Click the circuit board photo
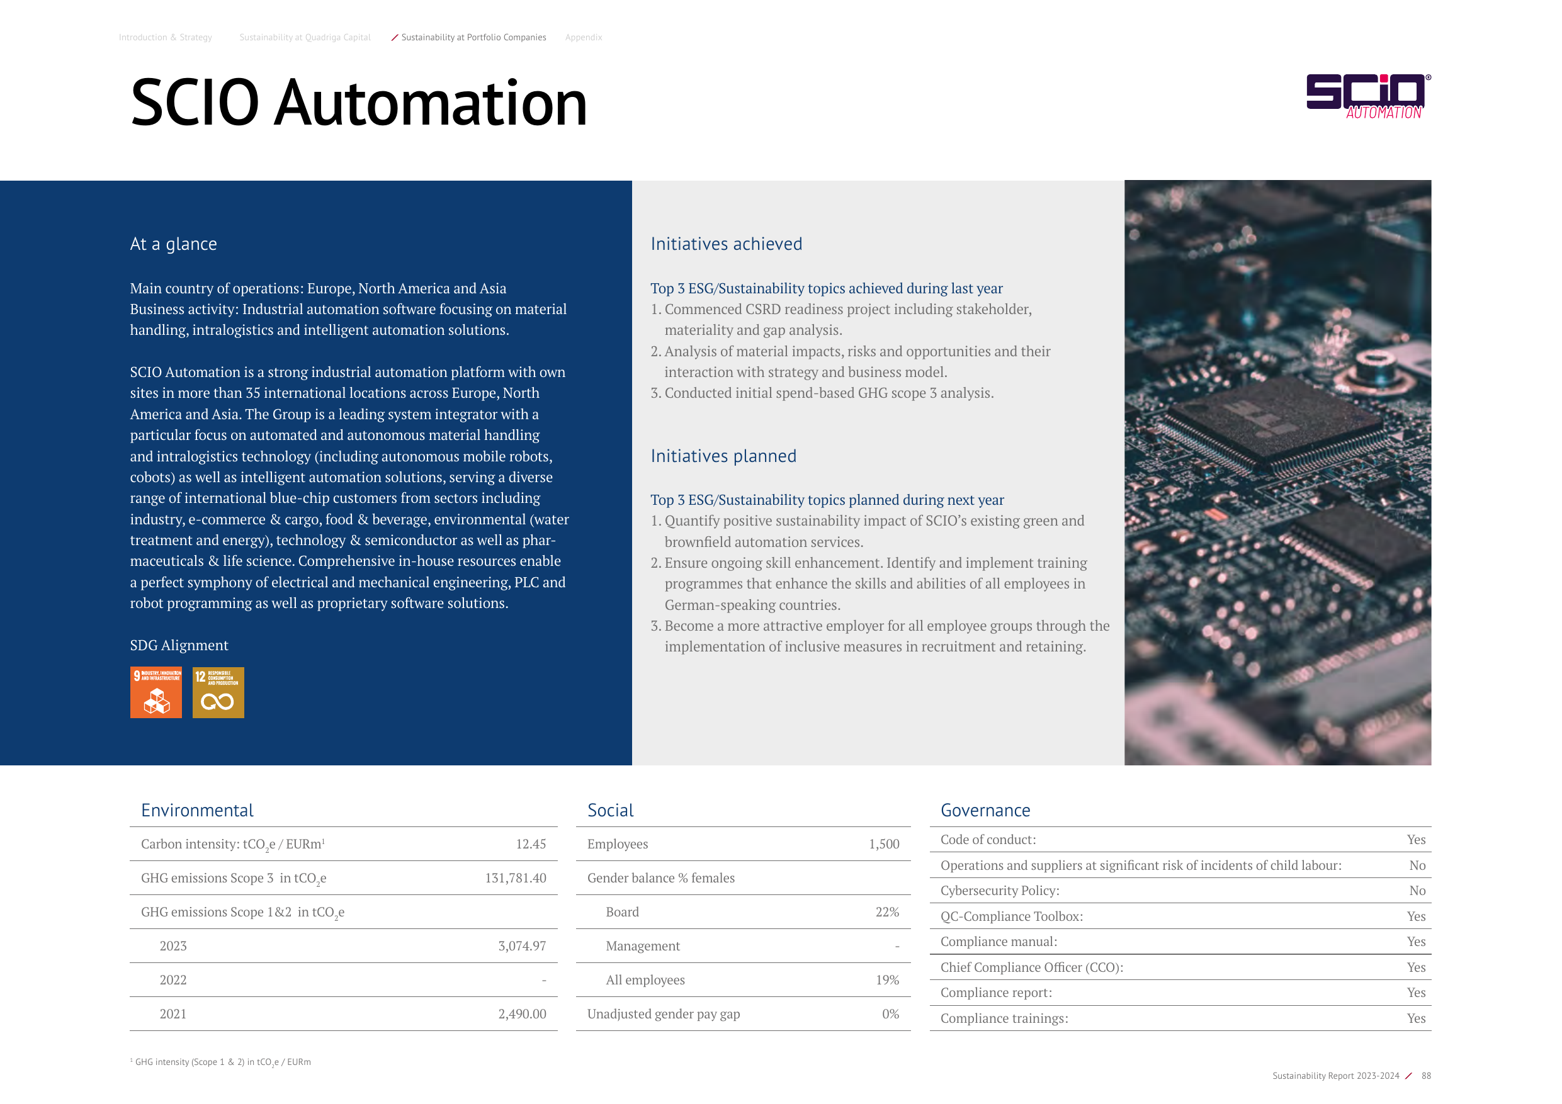Screen dimensions: 1562x1104 1277,473
